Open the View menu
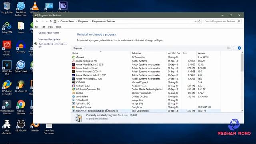256x144 pixels. click(50, 27)
